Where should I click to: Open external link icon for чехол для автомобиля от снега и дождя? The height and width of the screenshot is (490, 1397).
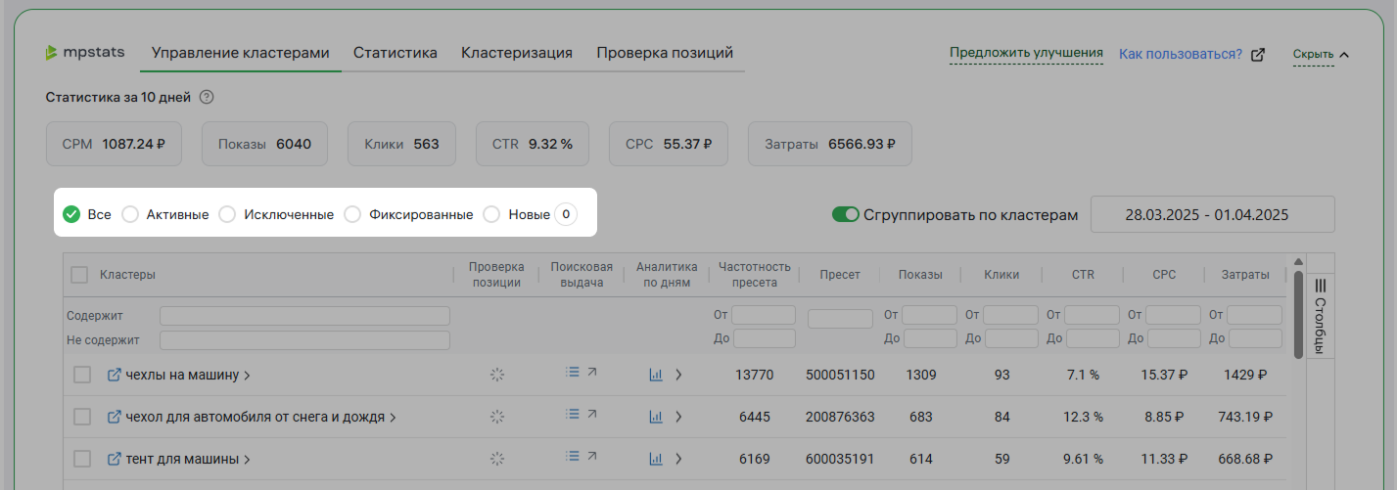114,417
